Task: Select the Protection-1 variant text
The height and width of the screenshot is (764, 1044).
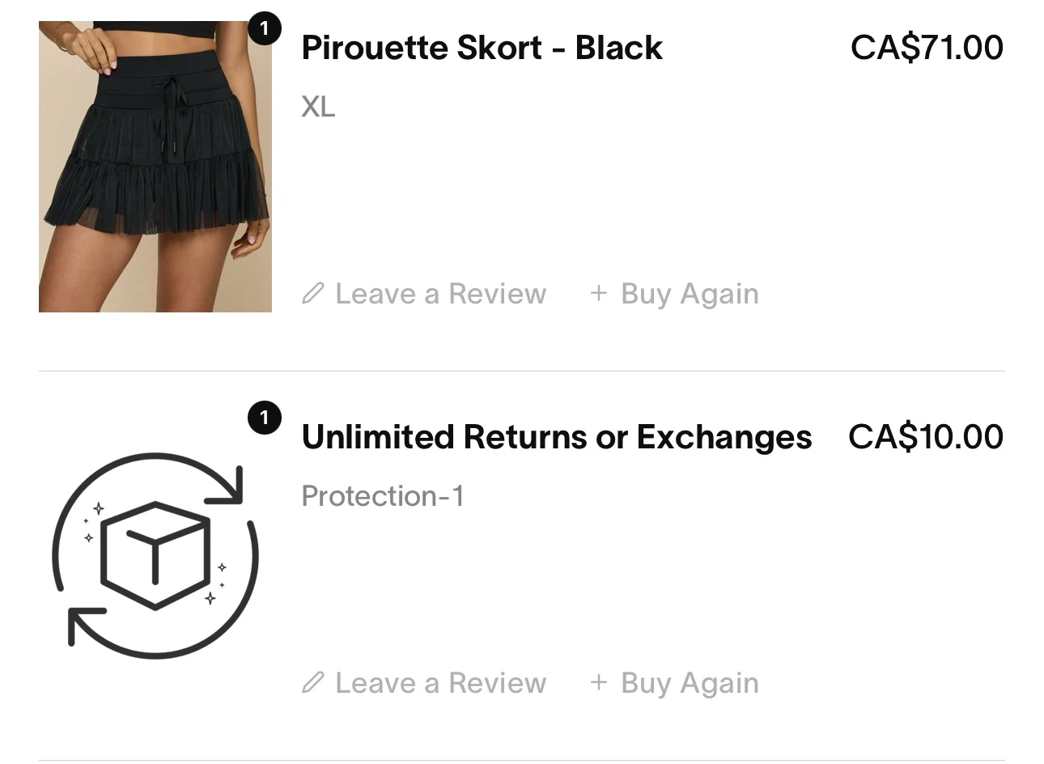Action: (x=384, y=496)
